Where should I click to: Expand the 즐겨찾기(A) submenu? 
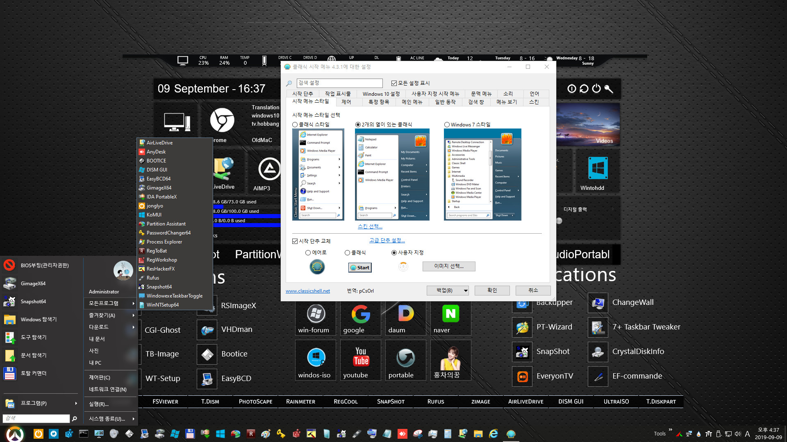(110, 315)
